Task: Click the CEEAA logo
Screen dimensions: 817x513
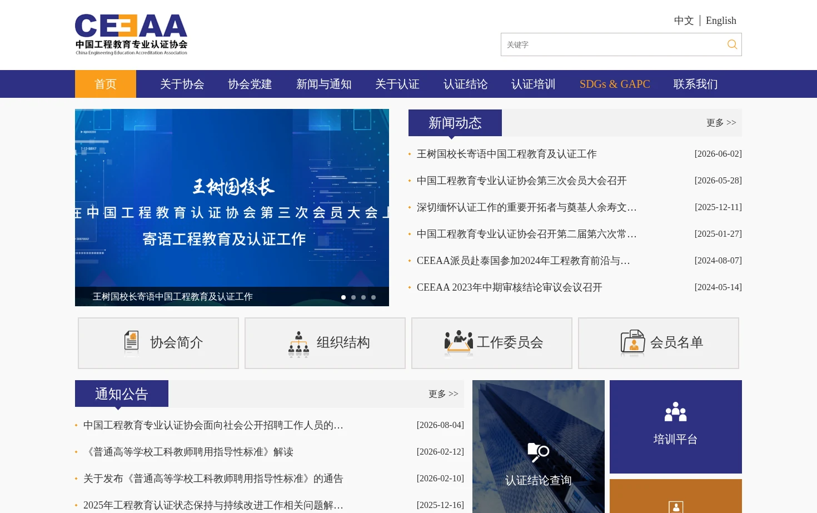Action: [x=131, y=34]
